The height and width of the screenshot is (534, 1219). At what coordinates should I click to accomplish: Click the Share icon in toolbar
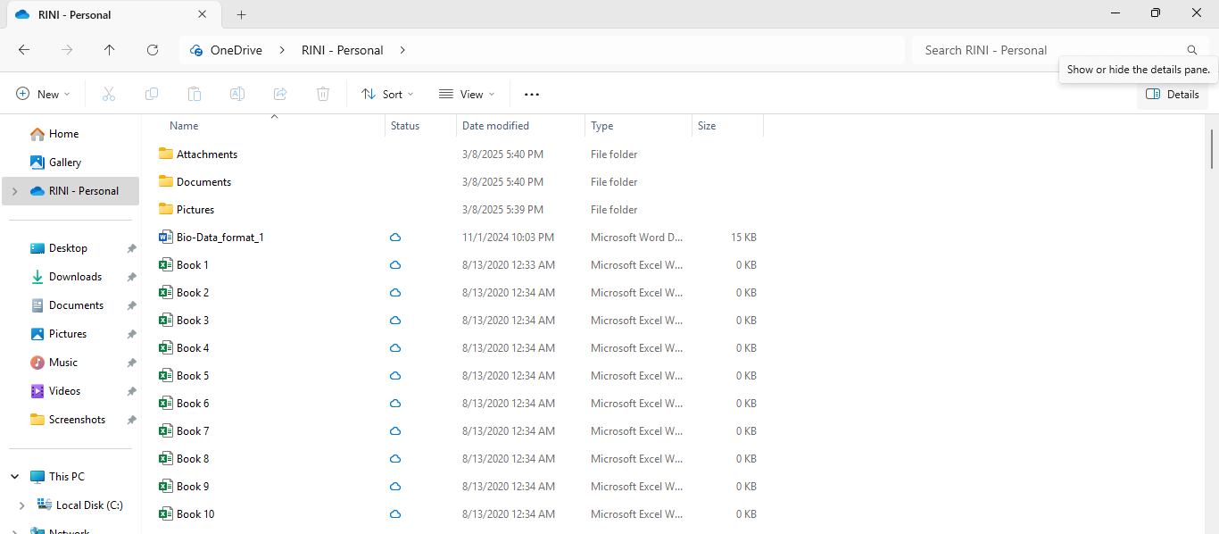(280, 94)
